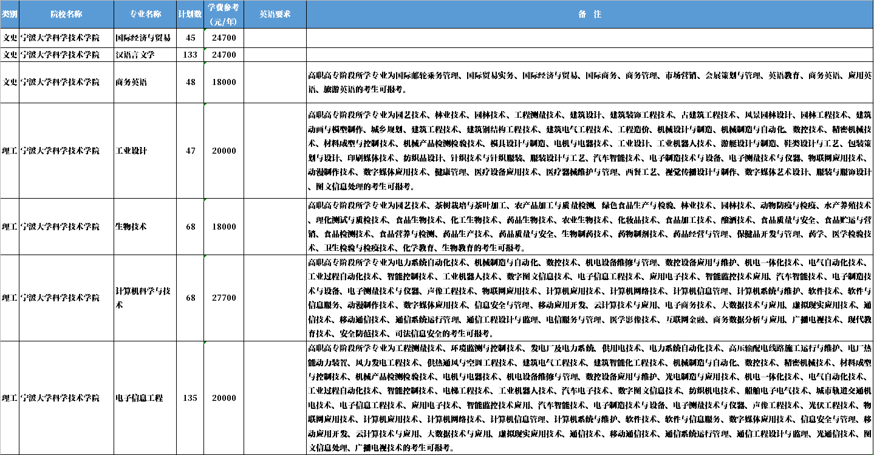Click 宁波大学科学技术学院 in 电子信息工程 row
The height and width of the screenshot is (455, 874).
(67, 398)
